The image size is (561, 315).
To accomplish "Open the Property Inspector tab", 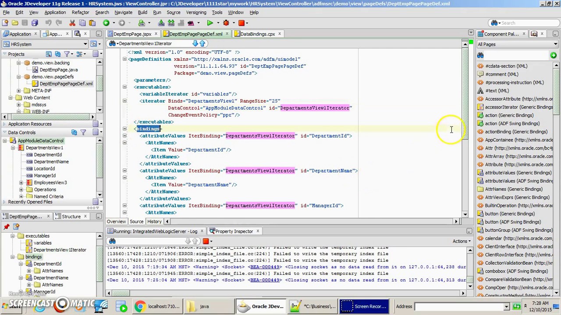I will [x=234, y=231].
